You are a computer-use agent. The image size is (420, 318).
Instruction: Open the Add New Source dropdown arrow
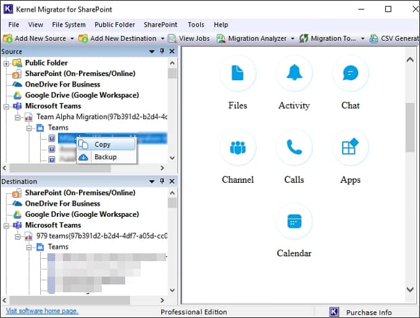tap(72, 38)
